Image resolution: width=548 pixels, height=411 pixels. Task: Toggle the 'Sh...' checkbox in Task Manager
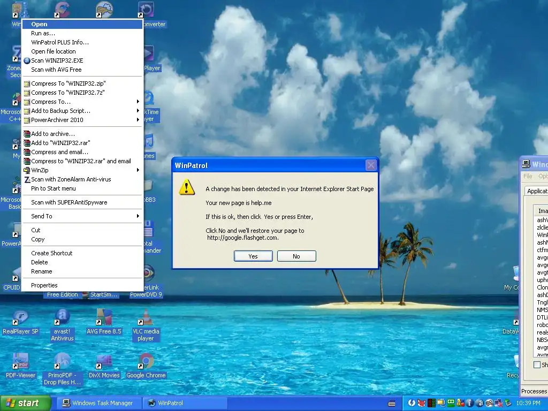click(x=537, y=364)
